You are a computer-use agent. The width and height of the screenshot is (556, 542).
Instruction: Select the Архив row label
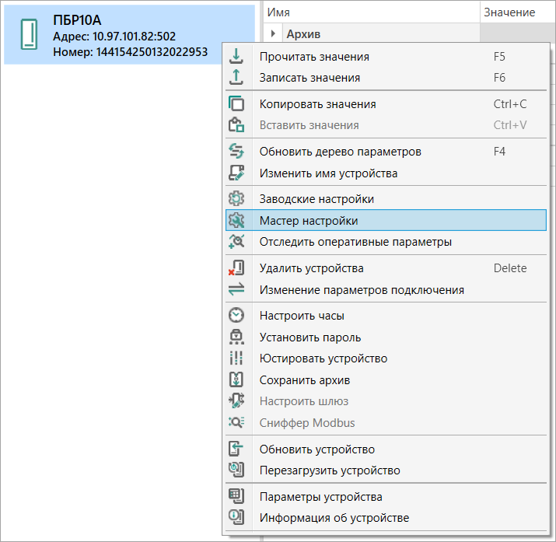coord(303,34)
